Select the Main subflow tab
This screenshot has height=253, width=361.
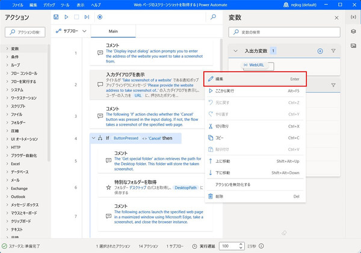pos(113,31)
